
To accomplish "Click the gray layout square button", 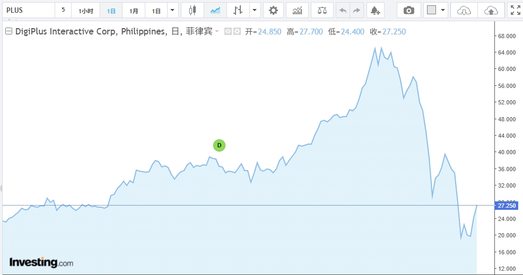I will click(431, 11).
